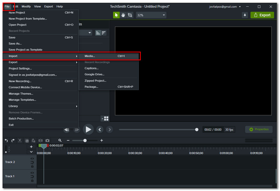Toggle Track 1 eye visibility
Viewport: 280px width, 191px height.
(32, 173)
